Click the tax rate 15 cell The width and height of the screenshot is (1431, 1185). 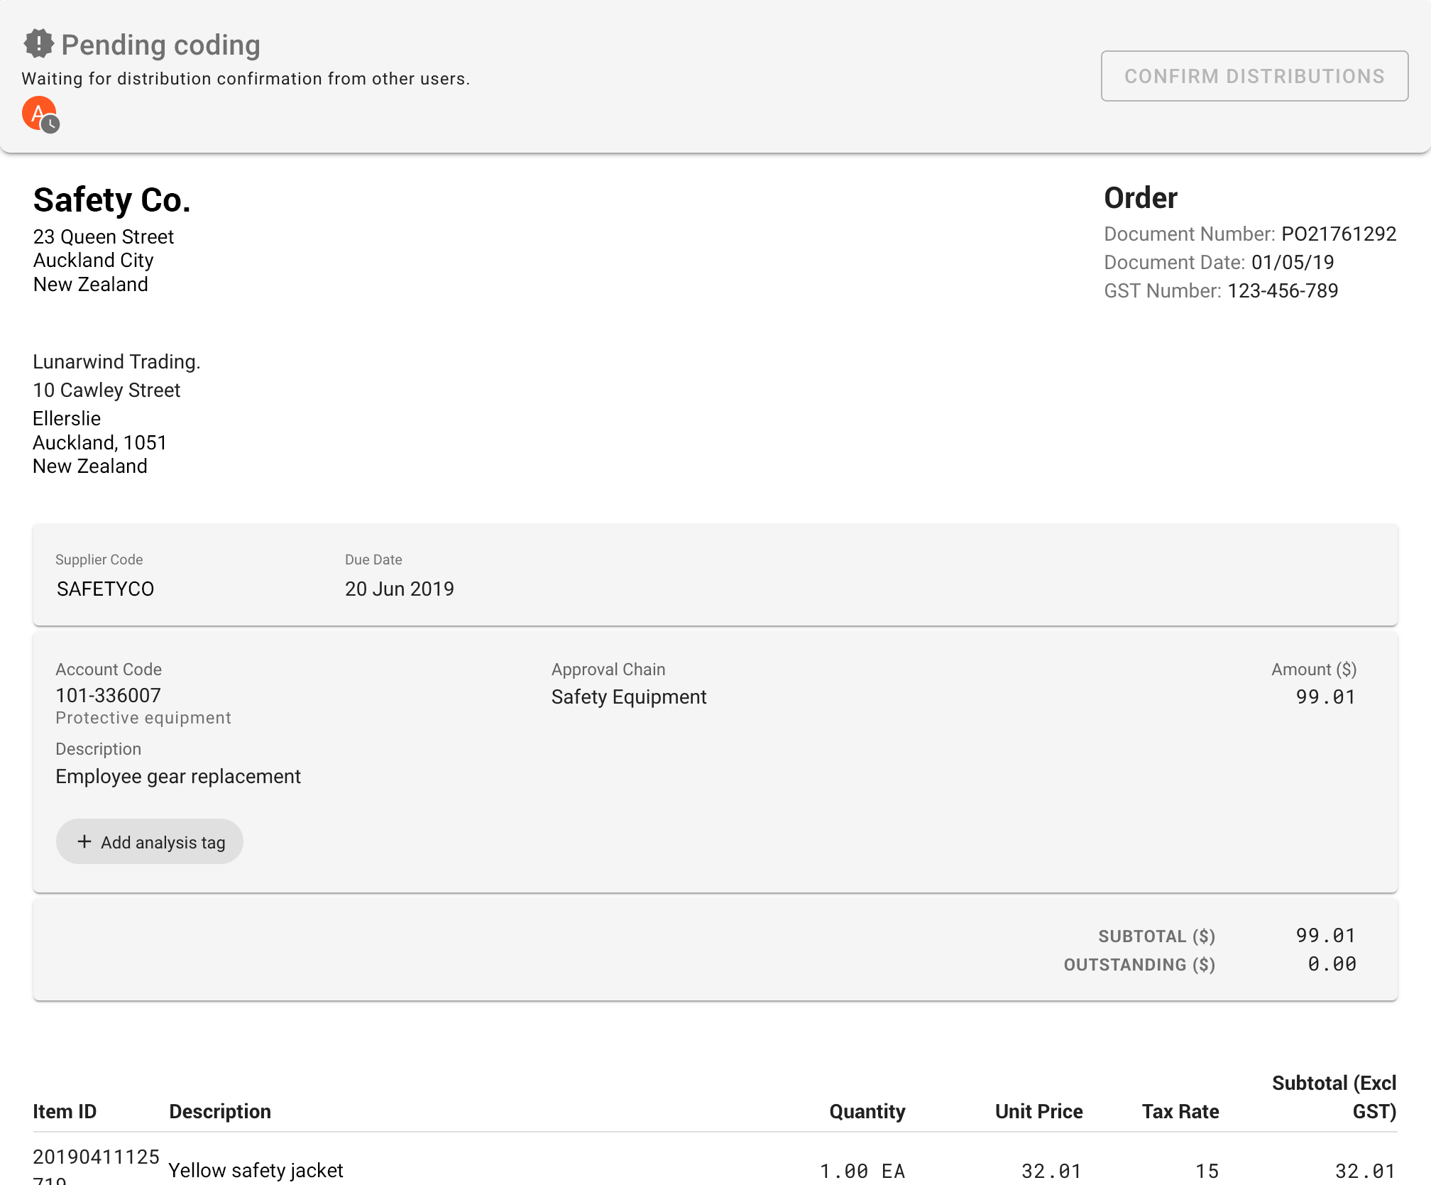[x=1207, y=1171]
